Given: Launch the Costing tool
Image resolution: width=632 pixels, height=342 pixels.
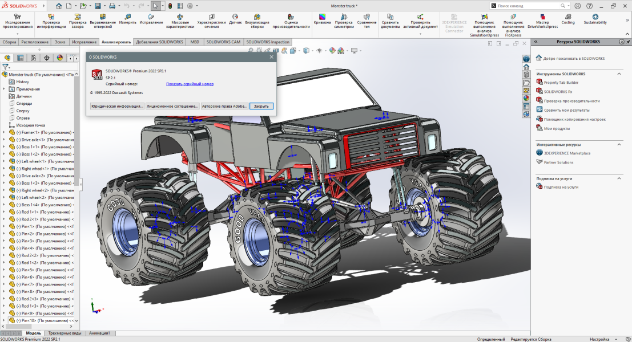Looking at the screenshot, I should tap(568, 19).
